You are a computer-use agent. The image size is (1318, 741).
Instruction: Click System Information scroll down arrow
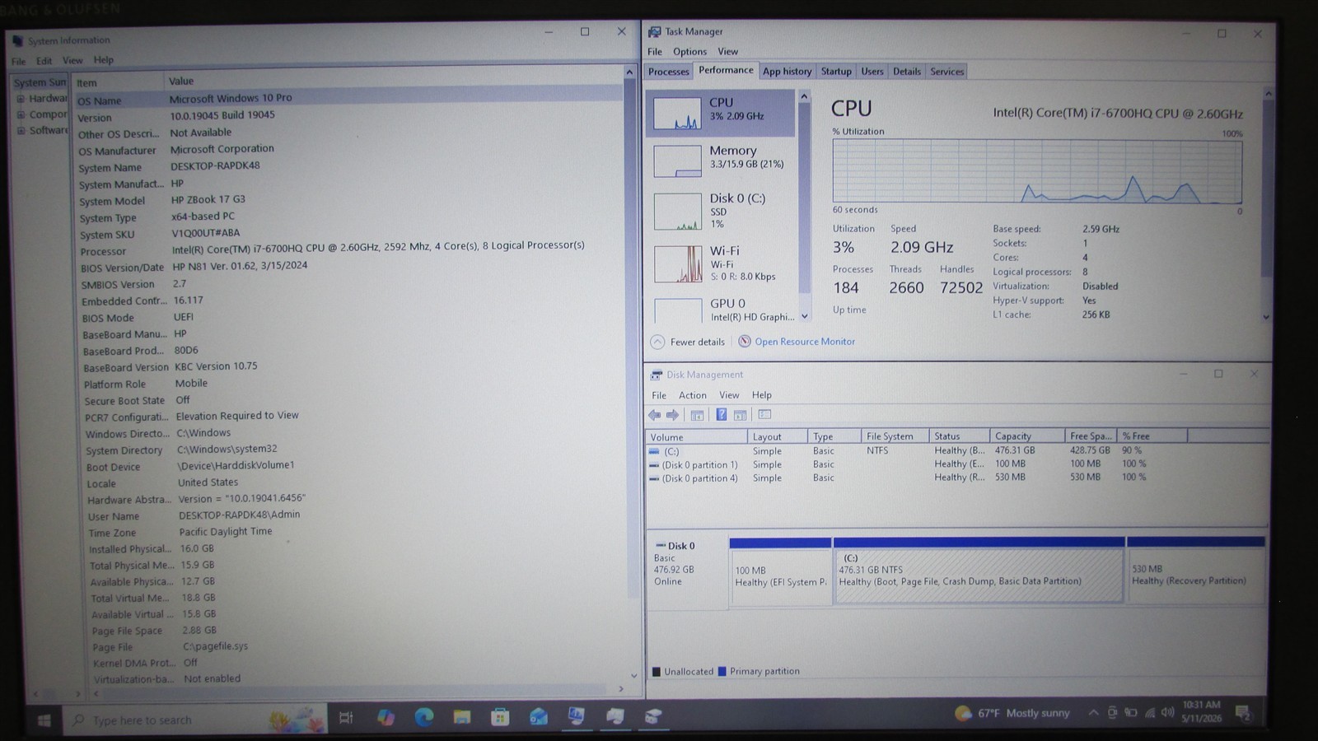pos(633,675)
